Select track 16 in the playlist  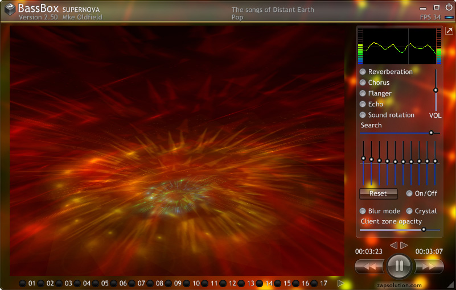[296, 283]
